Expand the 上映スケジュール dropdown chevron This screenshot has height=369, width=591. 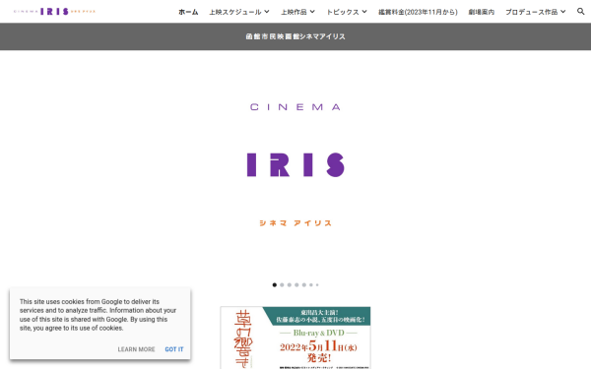tap(267, 12)
